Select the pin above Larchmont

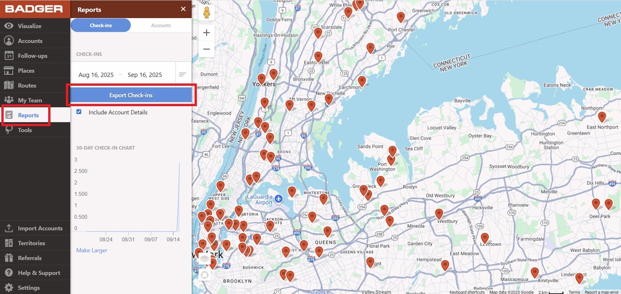tap(362, 81)
